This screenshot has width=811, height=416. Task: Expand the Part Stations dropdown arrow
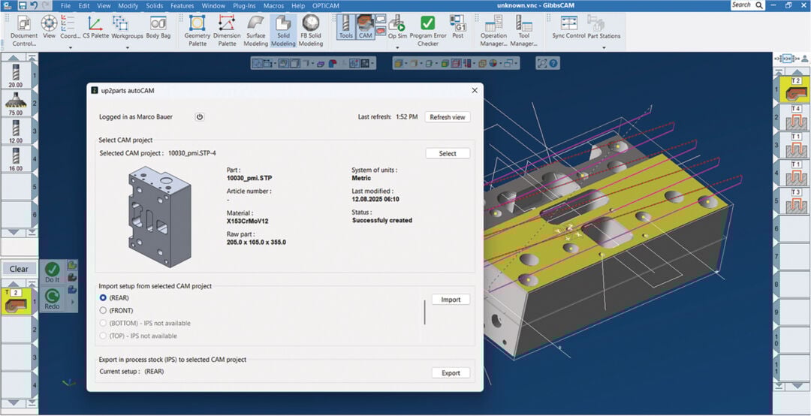tap(604, 48)
